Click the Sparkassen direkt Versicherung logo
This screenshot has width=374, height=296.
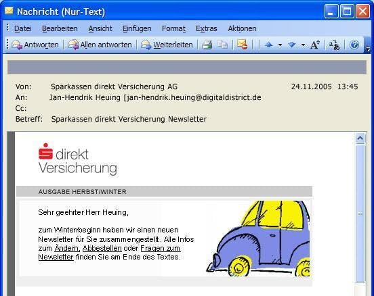[77, 159]
